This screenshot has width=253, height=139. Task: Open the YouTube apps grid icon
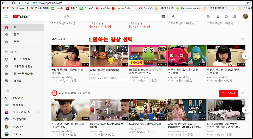(x=218, y=16)
